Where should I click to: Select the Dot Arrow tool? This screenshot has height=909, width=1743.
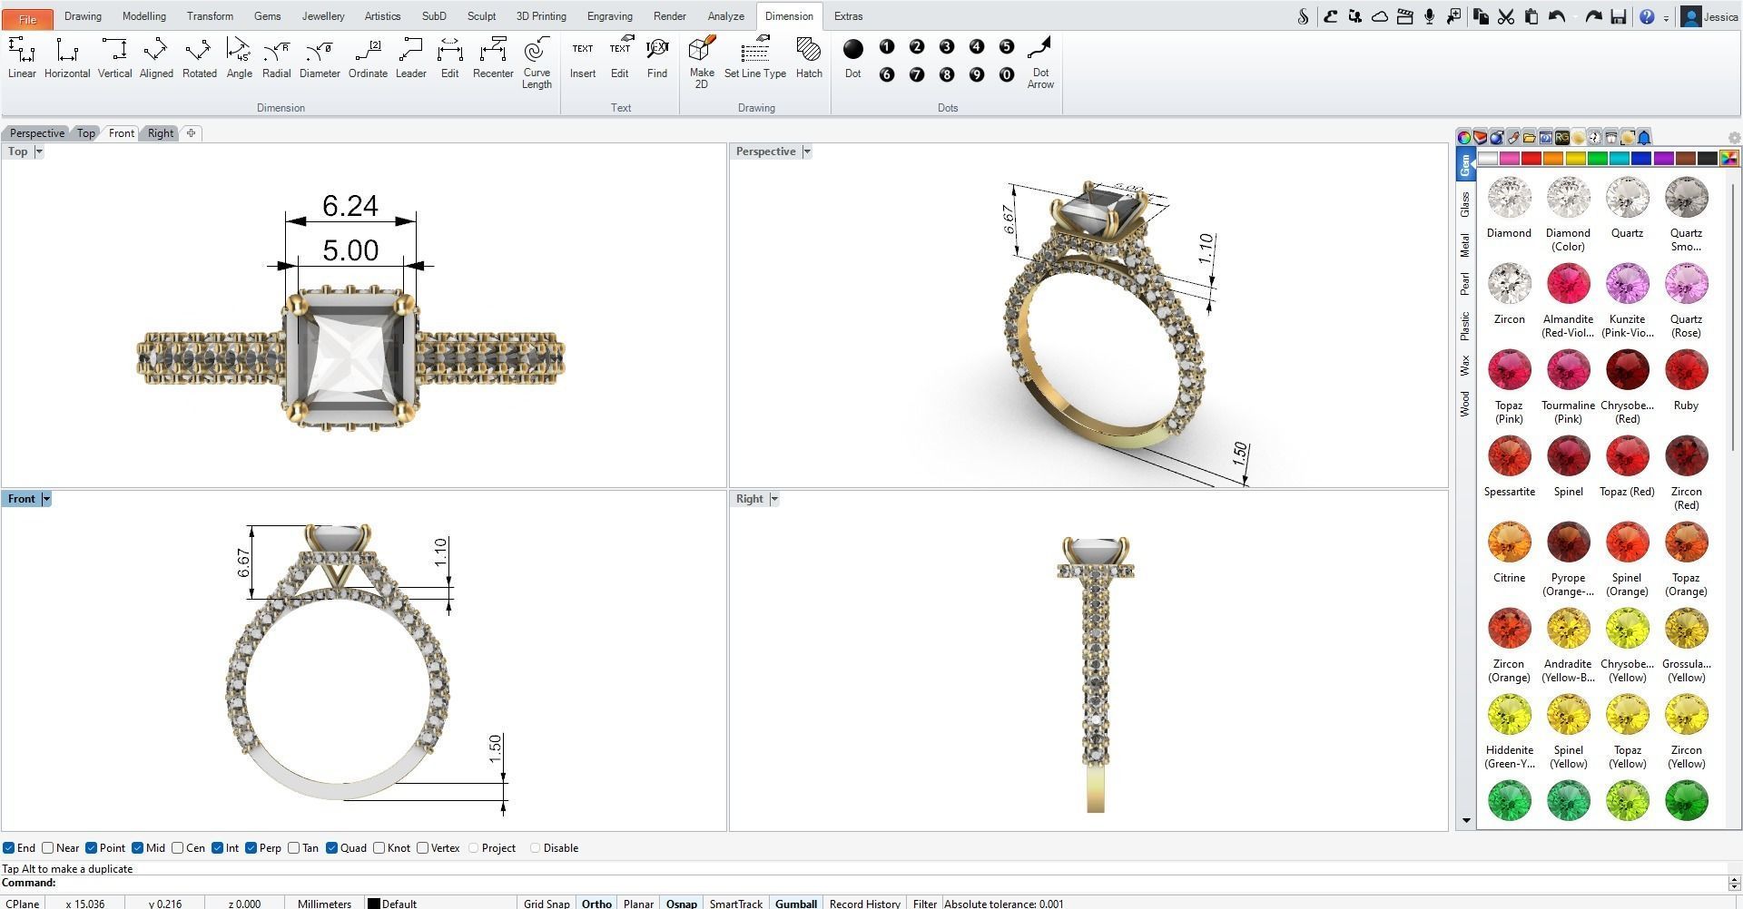pyautogui.click(x=1040, y=64)
